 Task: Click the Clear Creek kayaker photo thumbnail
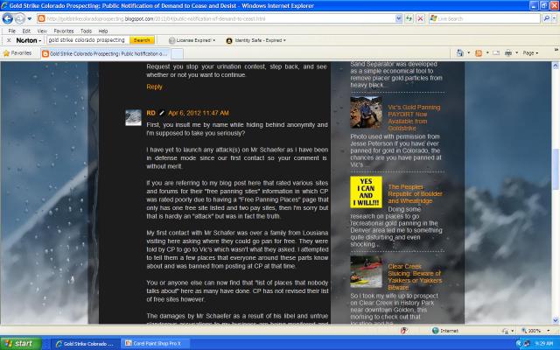tap(366, 272)
